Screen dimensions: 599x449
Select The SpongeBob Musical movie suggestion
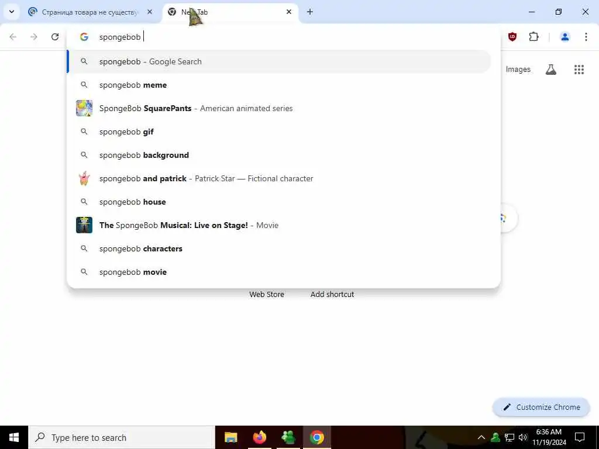click(x=280, y=225)
